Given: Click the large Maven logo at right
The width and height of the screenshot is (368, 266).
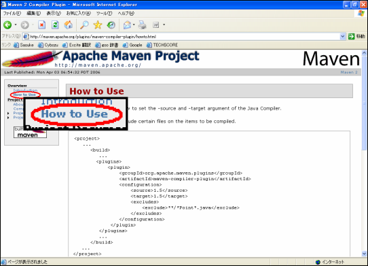Looking at the screenshot, I should pos(331,59).
